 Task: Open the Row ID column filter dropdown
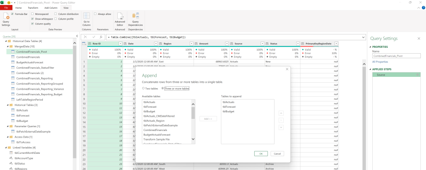tap(120, 44)
